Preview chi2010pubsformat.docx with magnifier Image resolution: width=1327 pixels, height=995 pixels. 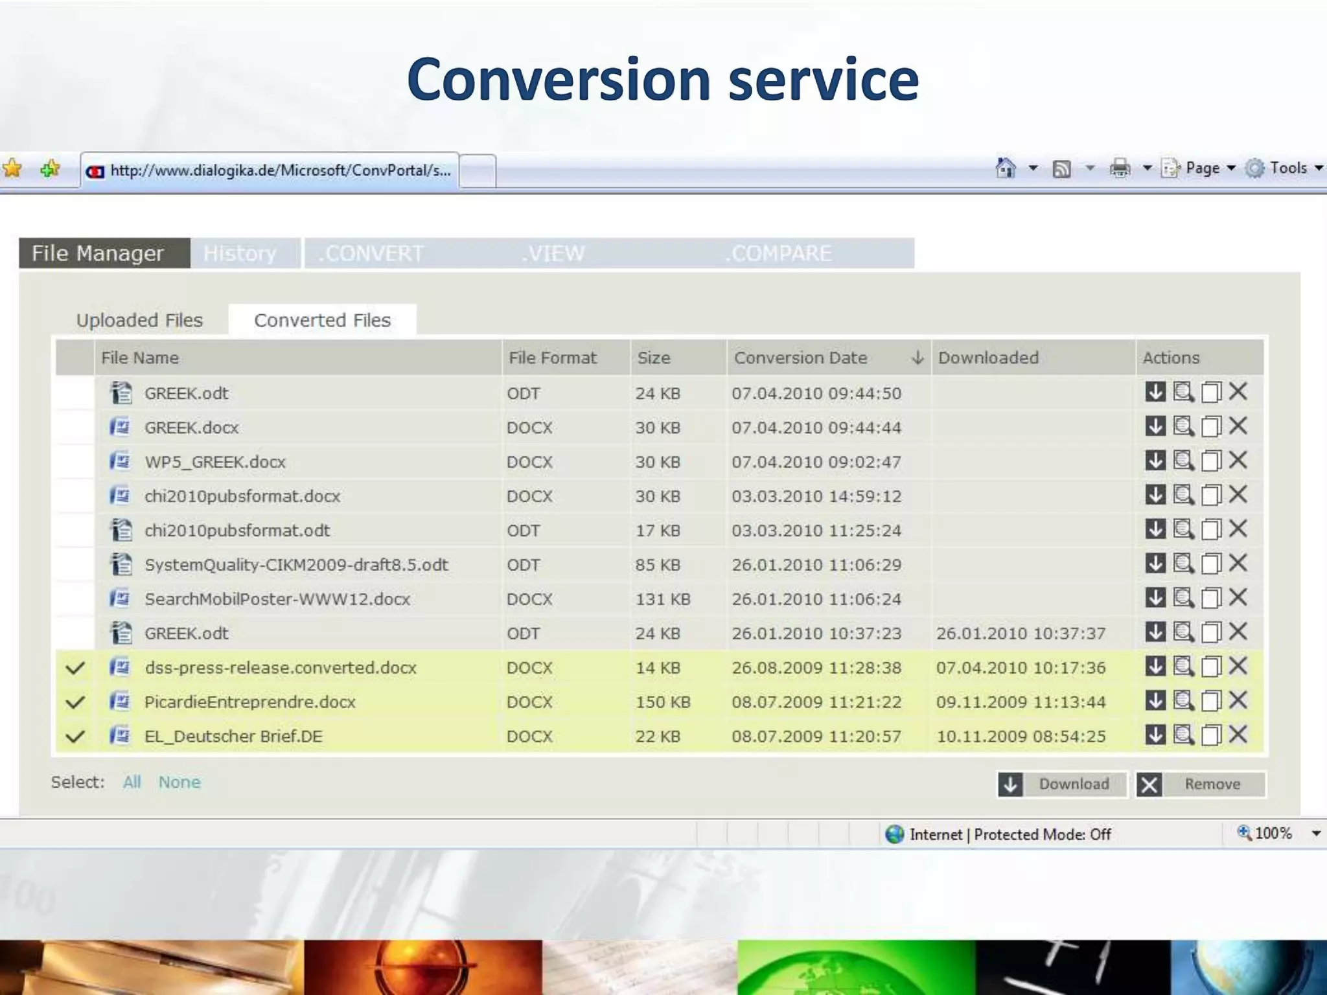pos(1183,495)
